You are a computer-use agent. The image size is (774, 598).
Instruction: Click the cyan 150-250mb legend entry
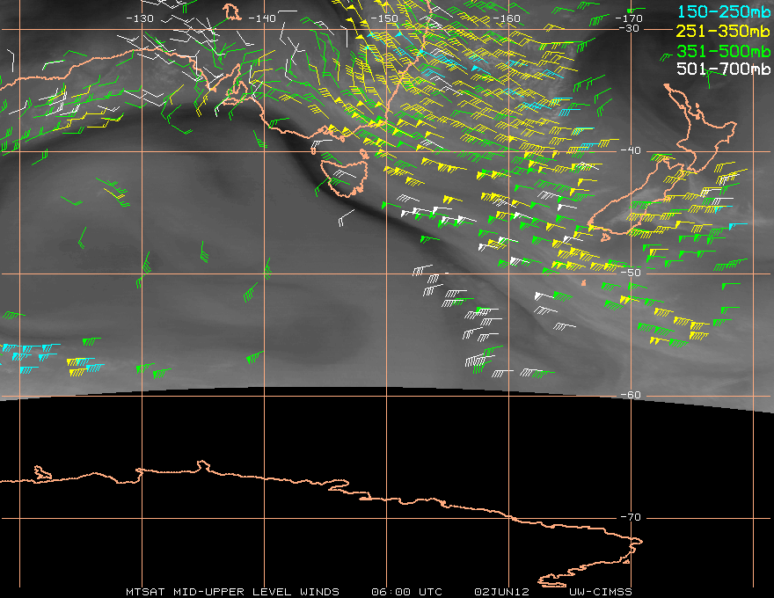724,11
